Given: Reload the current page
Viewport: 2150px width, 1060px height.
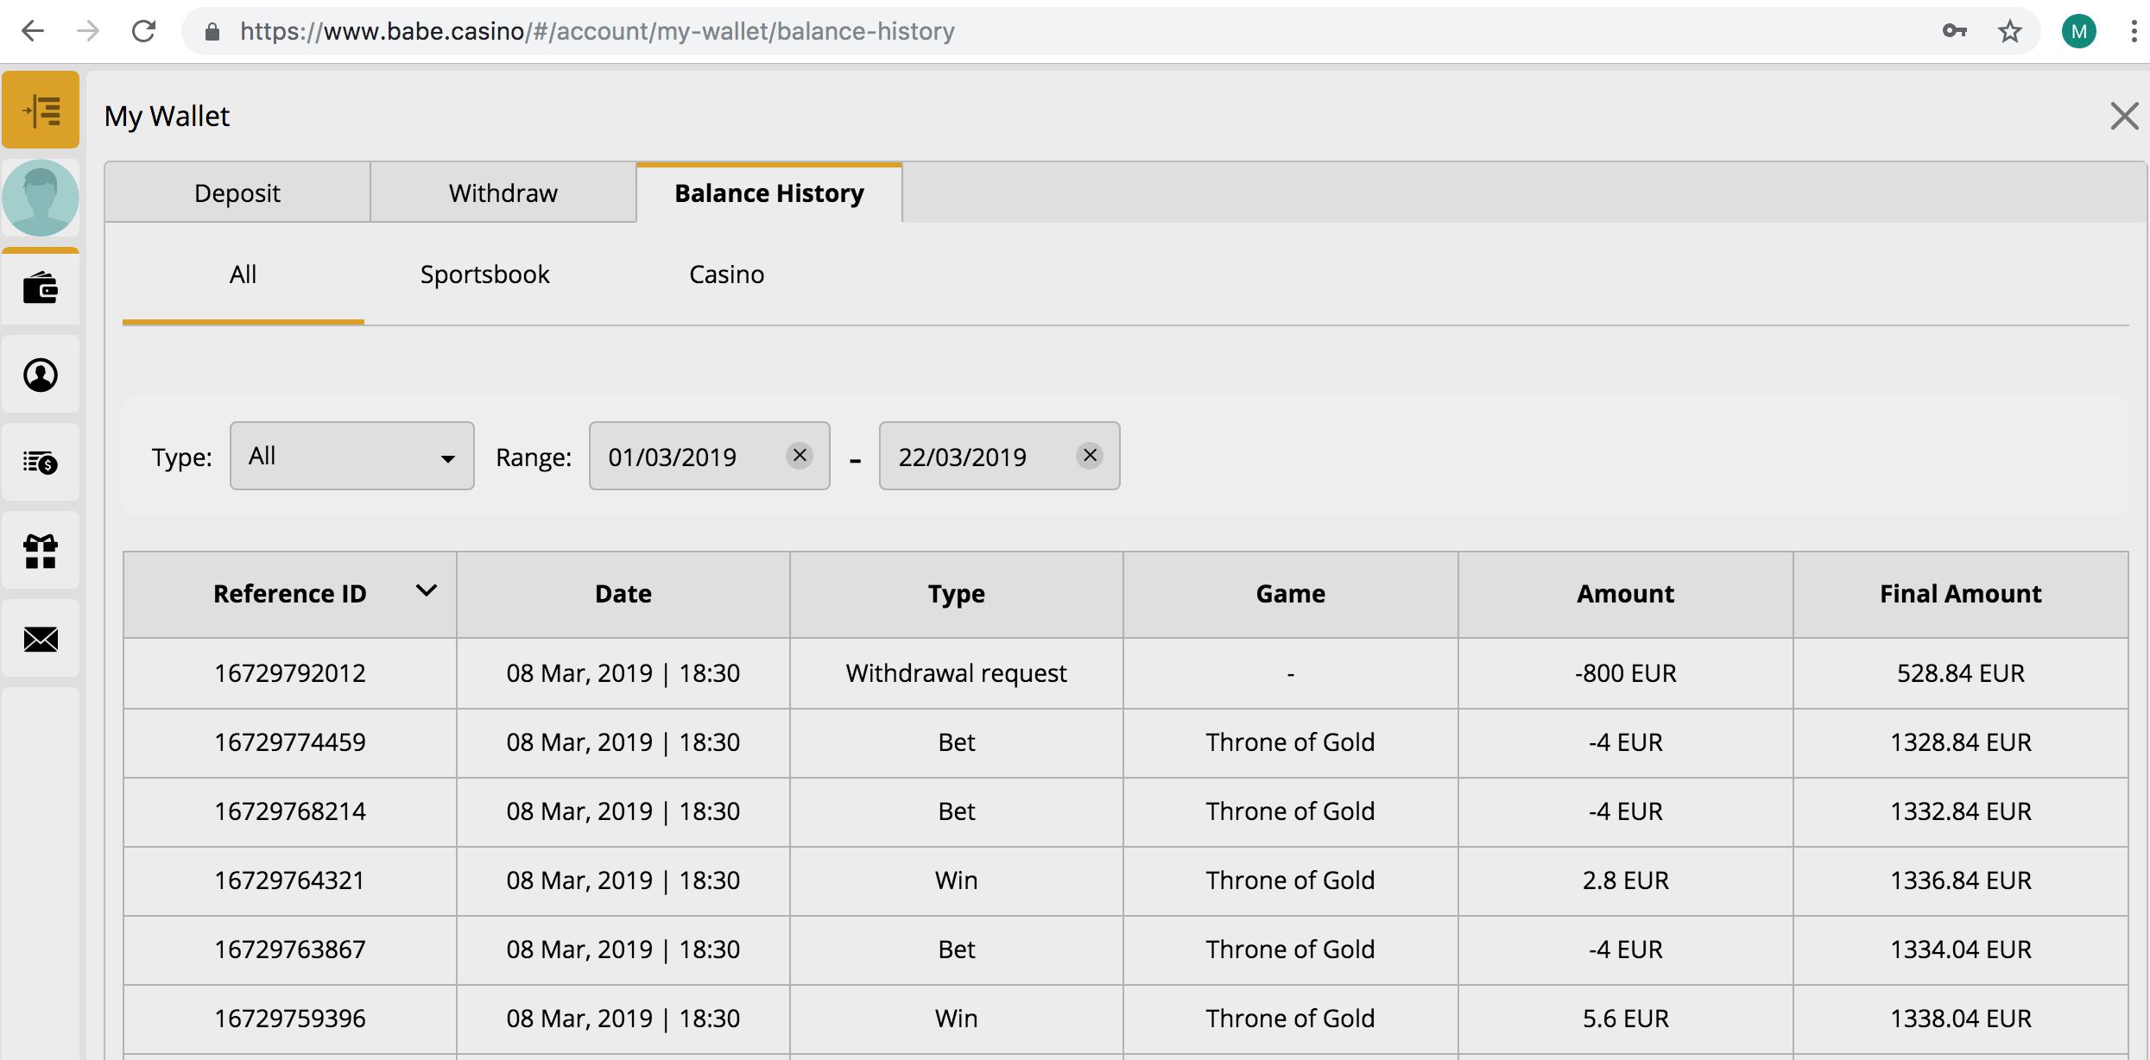Looking at the screenshot, I should pyautogui.click(x=143, y=31).
